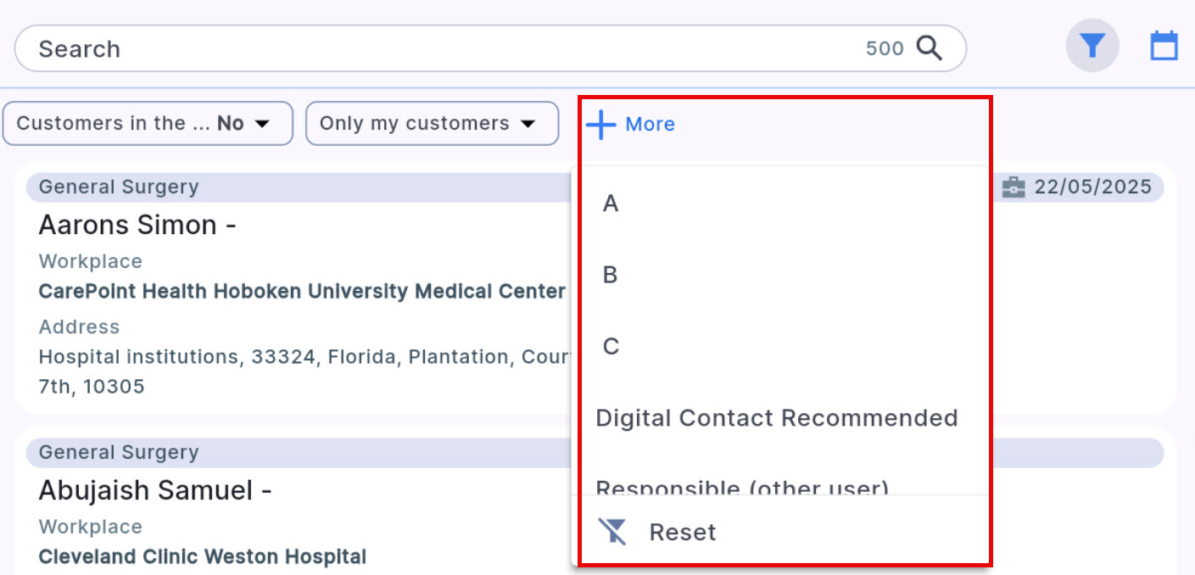Choose the Digital Contact Recommended filter

pos(776,417)
